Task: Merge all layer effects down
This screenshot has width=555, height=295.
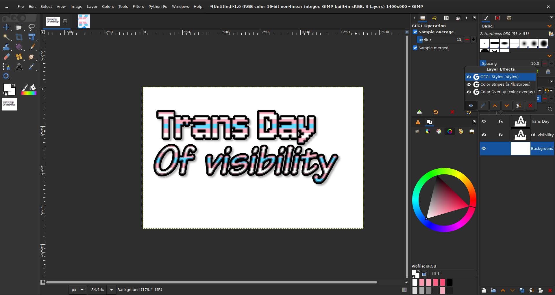Action: [519, 106]
